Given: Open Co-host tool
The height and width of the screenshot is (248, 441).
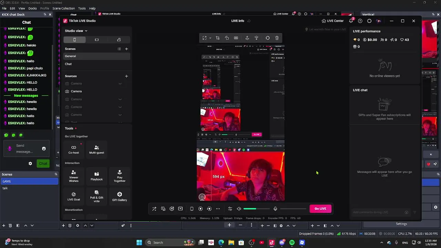Looking at the screenshot, I should coord(74,149).
